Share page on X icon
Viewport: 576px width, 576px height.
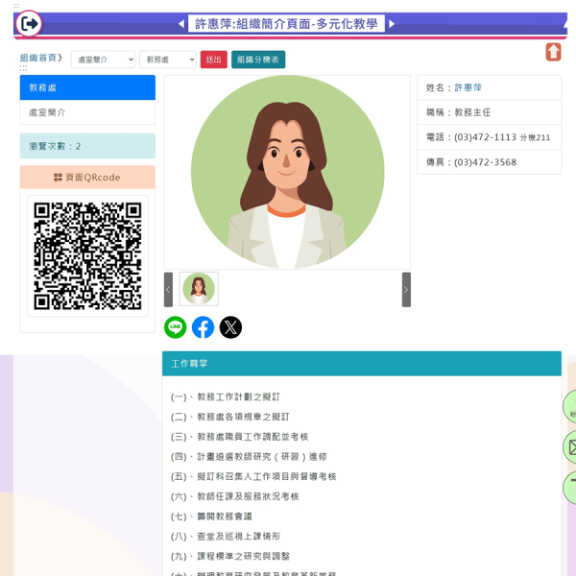point(230,327)
